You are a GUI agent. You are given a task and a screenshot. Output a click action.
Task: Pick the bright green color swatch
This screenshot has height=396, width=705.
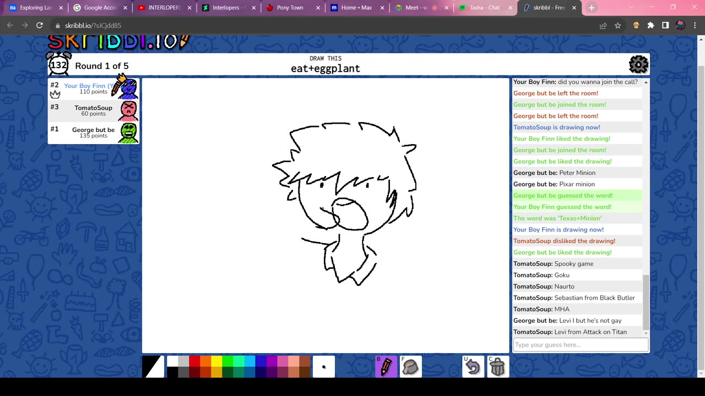227,361
